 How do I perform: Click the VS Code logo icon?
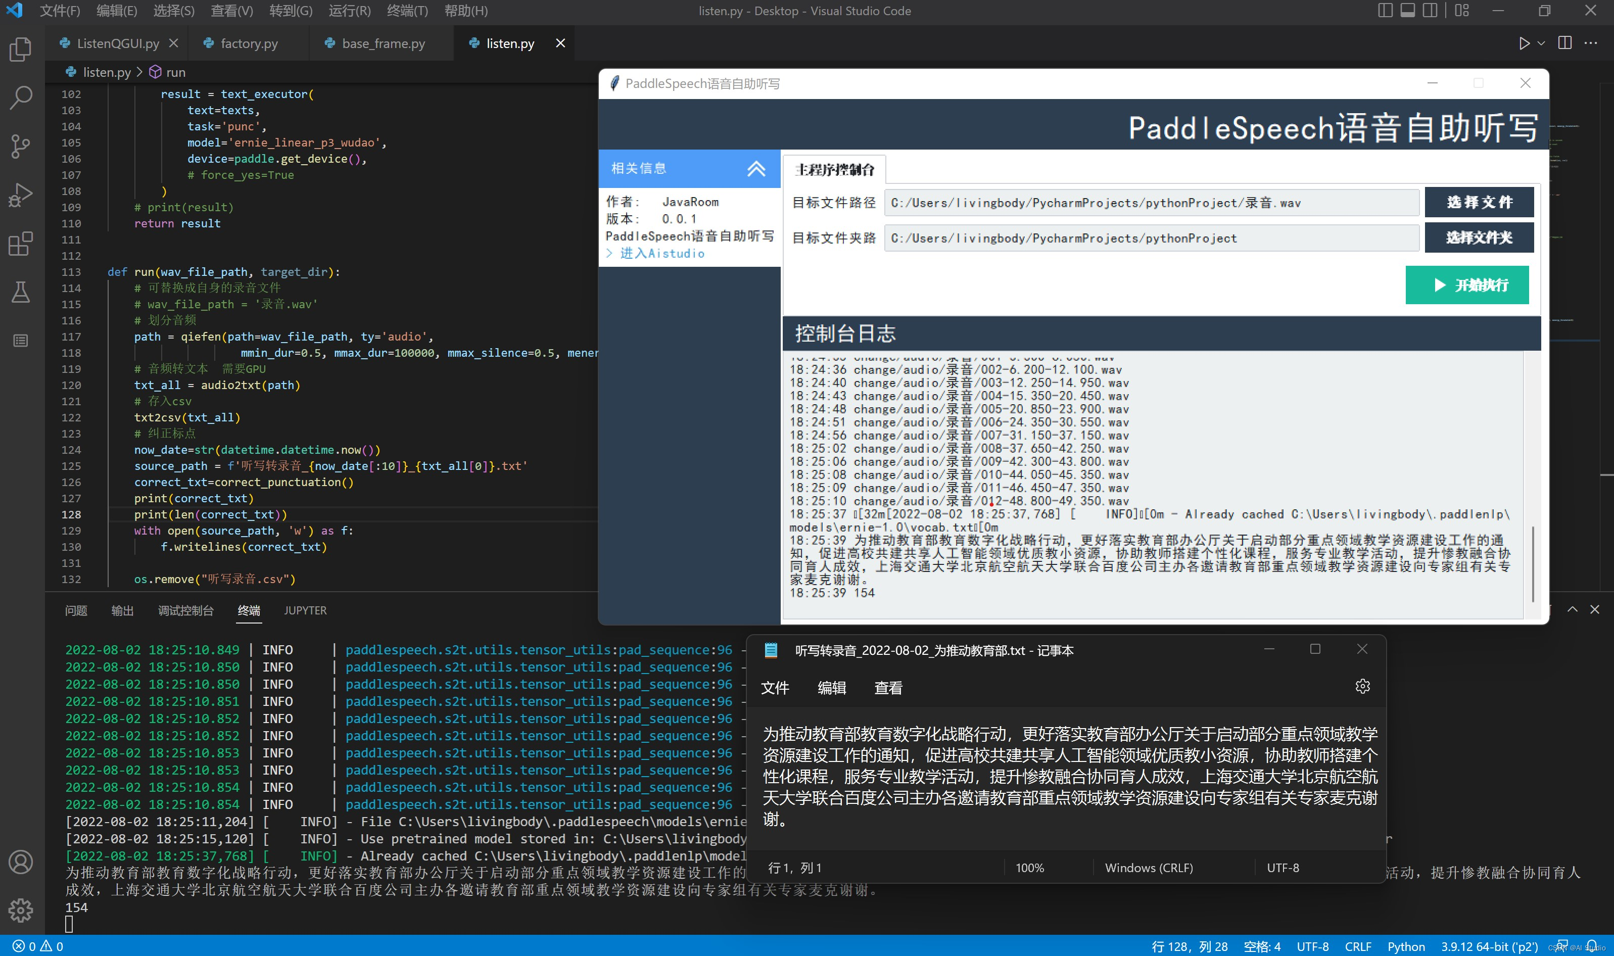pyautogui.click(x=14, y=10)
